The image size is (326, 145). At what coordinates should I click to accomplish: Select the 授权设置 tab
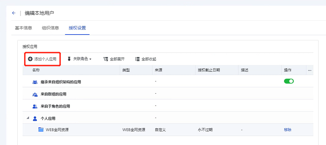click(77, 28)
